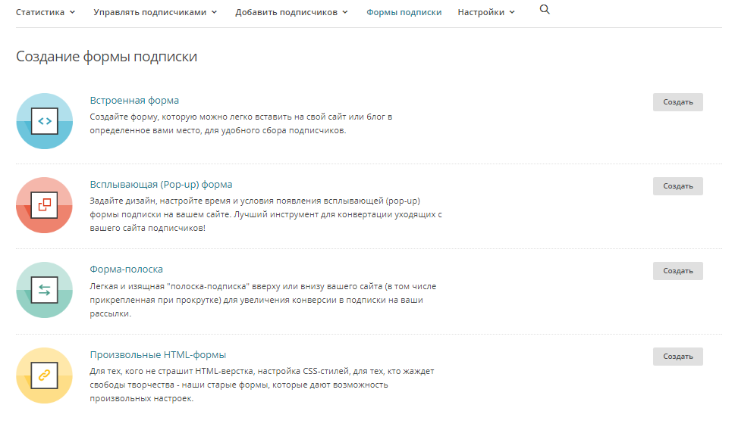Viewport: 735px width, 430px height.
Task: Click the search magnifier icon
Action: (x=544, y=10)
